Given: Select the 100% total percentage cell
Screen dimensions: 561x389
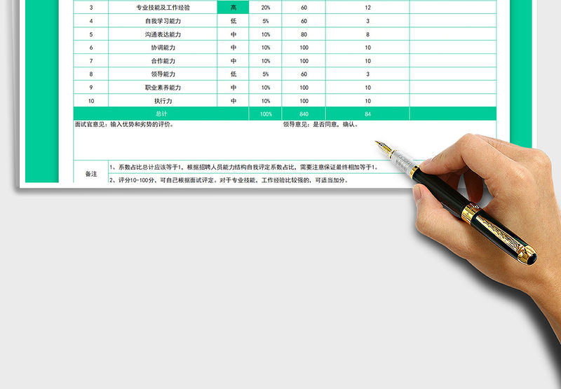Looking at the screenshot, I should [265, 114].
